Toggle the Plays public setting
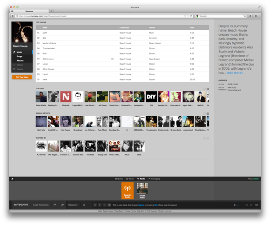270x225 pixels. pos(253,179)
